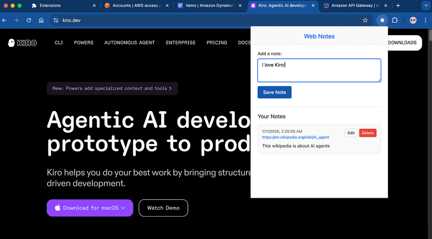Open the ENTERPRISE nav item

(181, 43)
